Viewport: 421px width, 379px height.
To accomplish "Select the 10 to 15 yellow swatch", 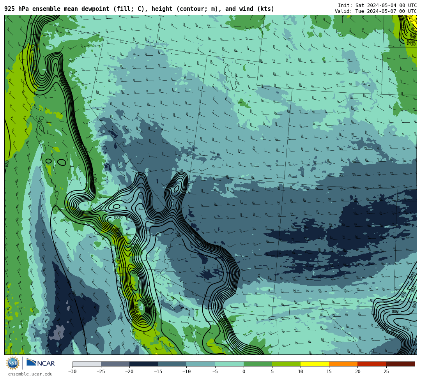I will [x=315, y=364].
